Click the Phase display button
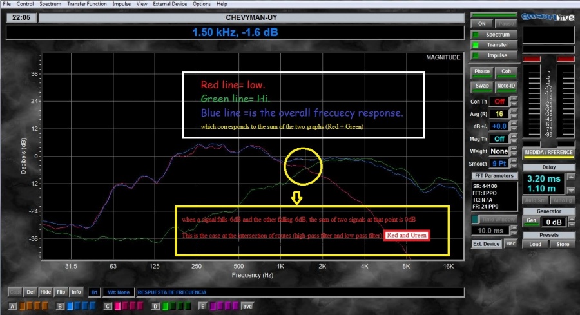580x315 pixels. pos(482,72)
